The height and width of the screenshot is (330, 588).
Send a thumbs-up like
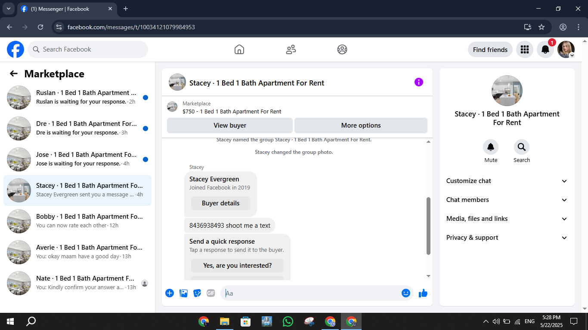click(x=423, y=293)
